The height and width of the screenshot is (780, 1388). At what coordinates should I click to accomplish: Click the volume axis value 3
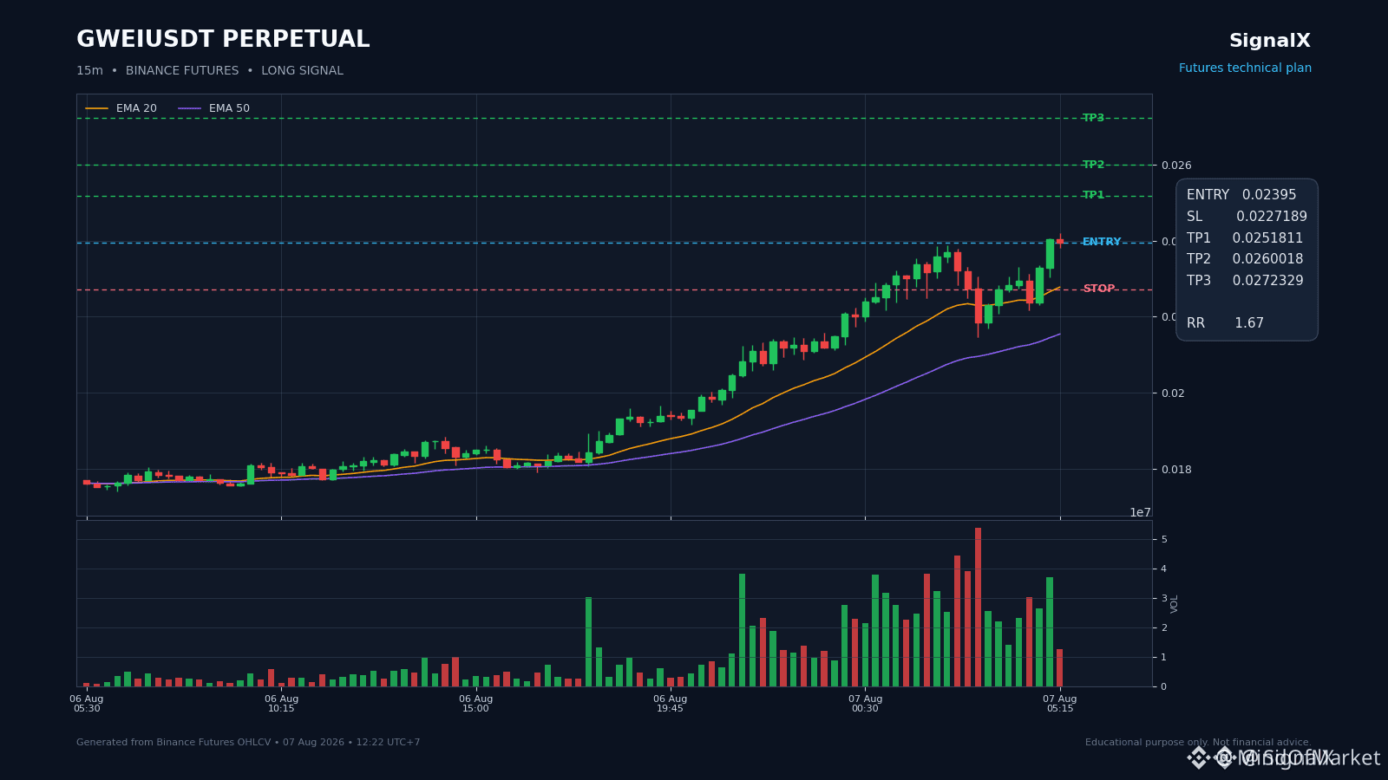point(1164,599)
